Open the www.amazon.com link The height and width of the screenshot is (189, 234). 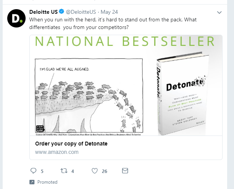[56, 152]
